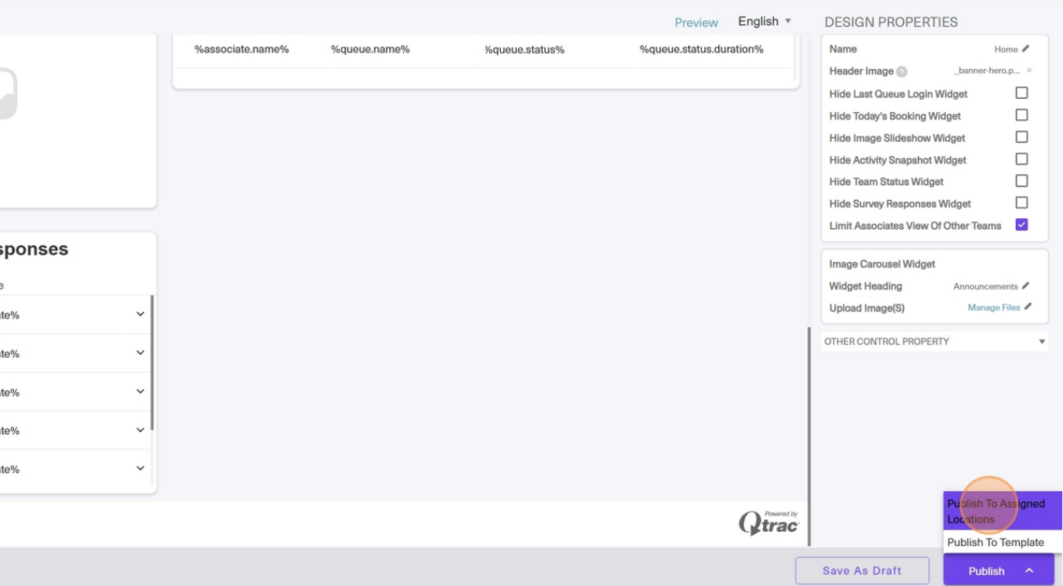Click Save As Draft button
Viewport: 1063px width, 586px height.
click(x=862, y=570)
